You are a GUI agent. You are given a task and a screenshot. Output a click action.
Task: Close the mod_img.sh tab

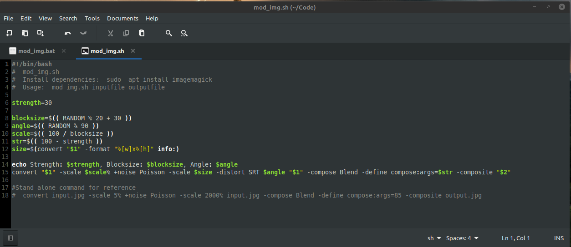(x=133, y=51)
